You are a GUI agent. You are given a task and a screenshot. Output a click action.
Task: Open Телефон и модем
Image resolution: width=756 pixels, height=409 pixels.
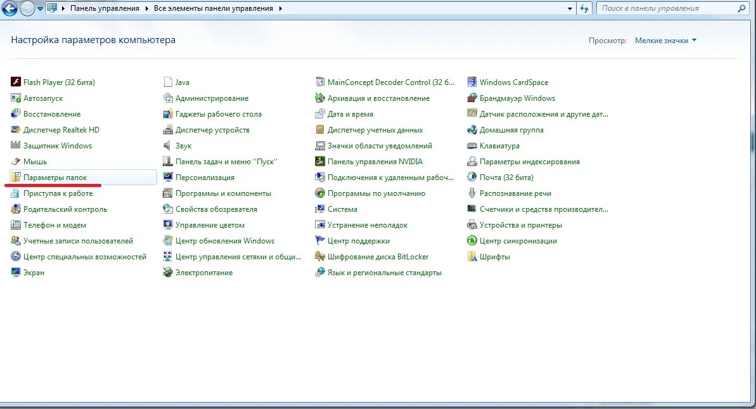click(54, 225)
